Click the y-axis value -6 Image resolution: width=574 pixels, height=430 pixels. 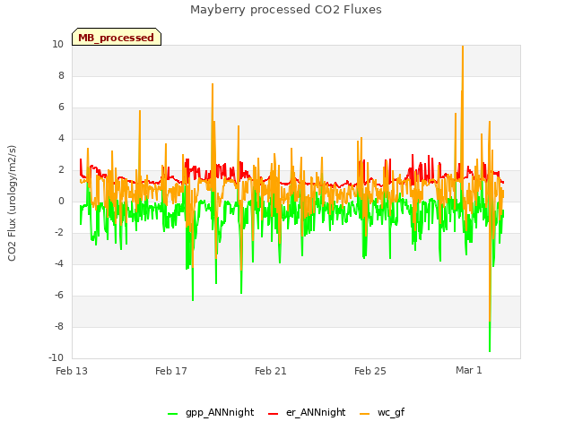[59, 296]
